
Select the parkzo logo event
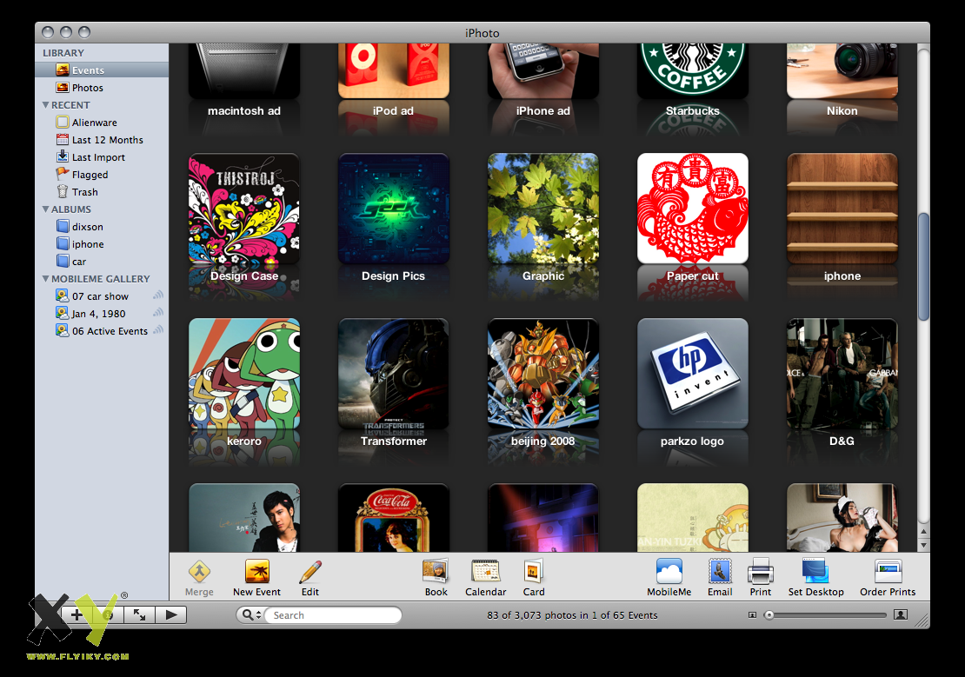[x=692, y=374]
